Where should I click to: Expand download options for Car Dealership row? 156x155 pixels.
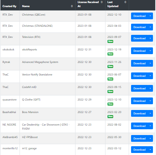pyautogui.click(x=150, y=126)
